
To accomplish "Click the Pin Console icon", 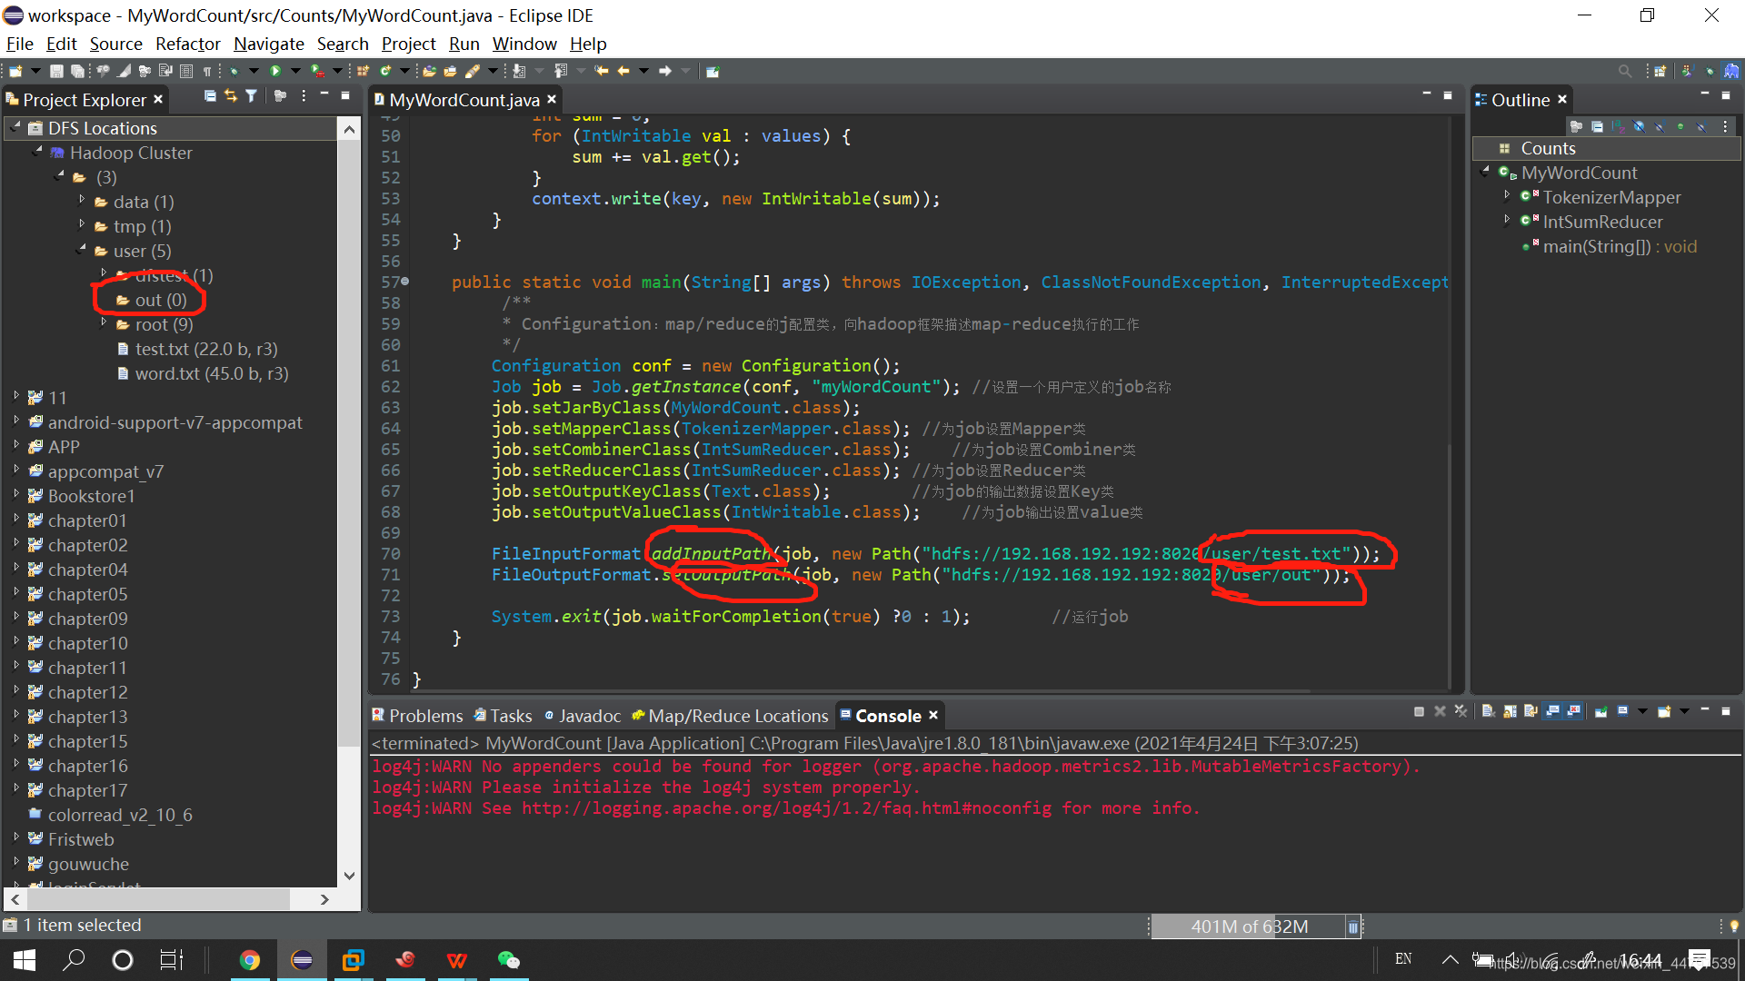I will coord(1601,712).
